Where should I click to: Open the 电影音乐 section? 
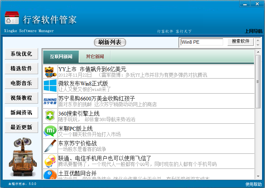[21, 83]
